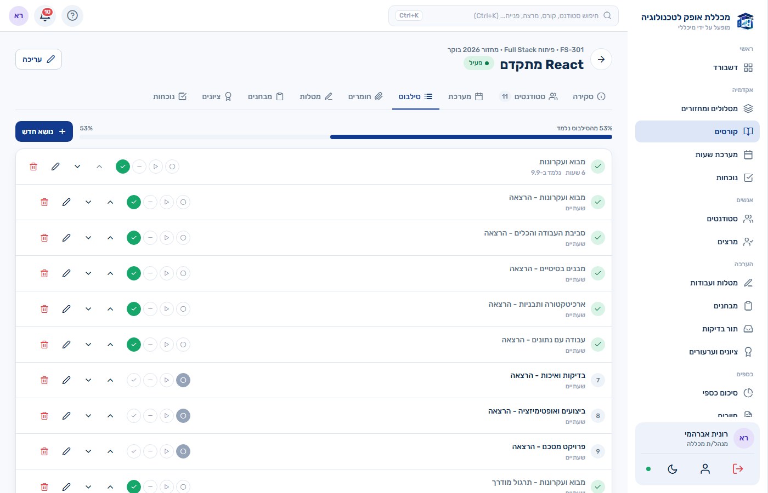768x493 pixels.
Task: Move 'בדיקות ואיכות - הרצאה' down
Action: [x=88, y=380]
